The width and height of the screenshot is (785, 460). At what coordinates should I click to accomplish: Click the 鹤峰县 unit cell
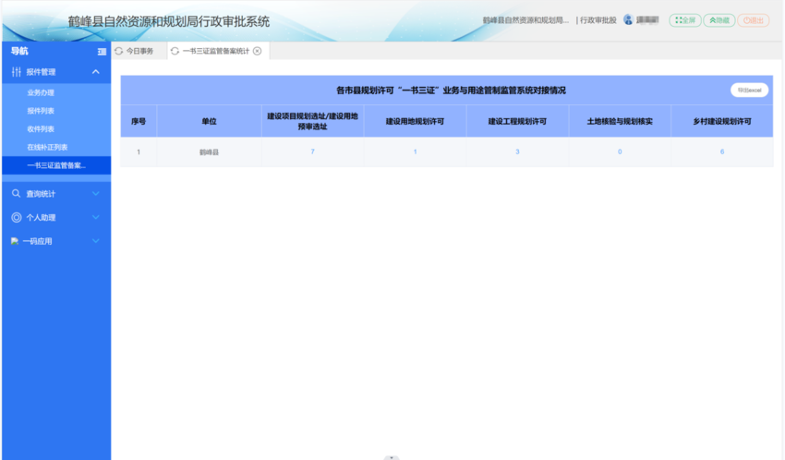(210, 152)
